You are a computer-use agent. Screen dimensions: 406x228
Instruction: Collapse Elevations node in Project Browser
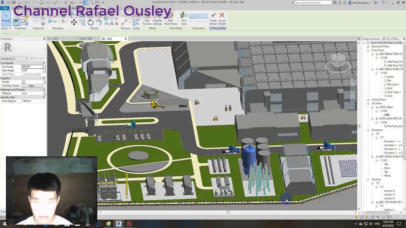tap(368, 130)
